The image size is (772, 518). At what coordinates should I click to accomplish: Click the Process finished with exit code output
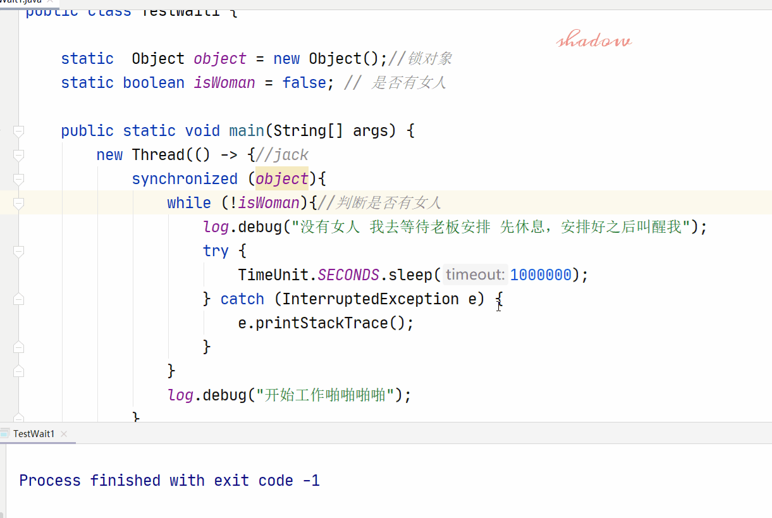[169, 481]
